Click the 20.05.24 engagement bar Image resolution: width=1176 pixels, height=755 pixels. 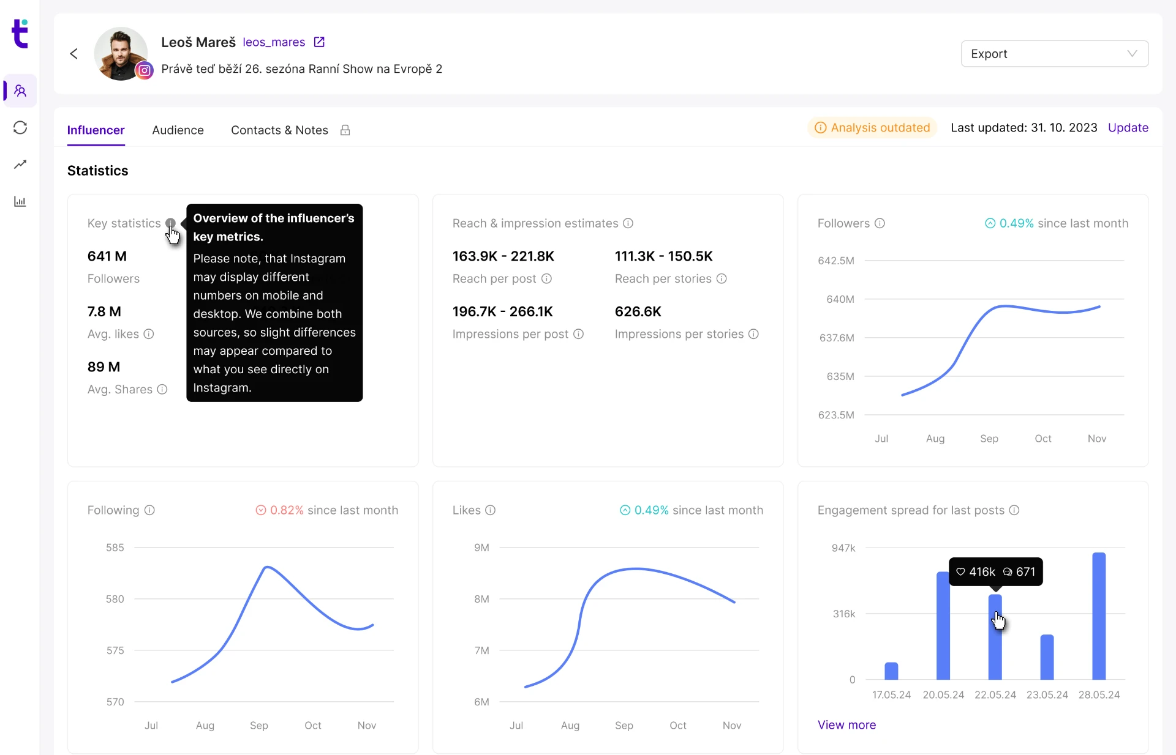tap(943, 625)
